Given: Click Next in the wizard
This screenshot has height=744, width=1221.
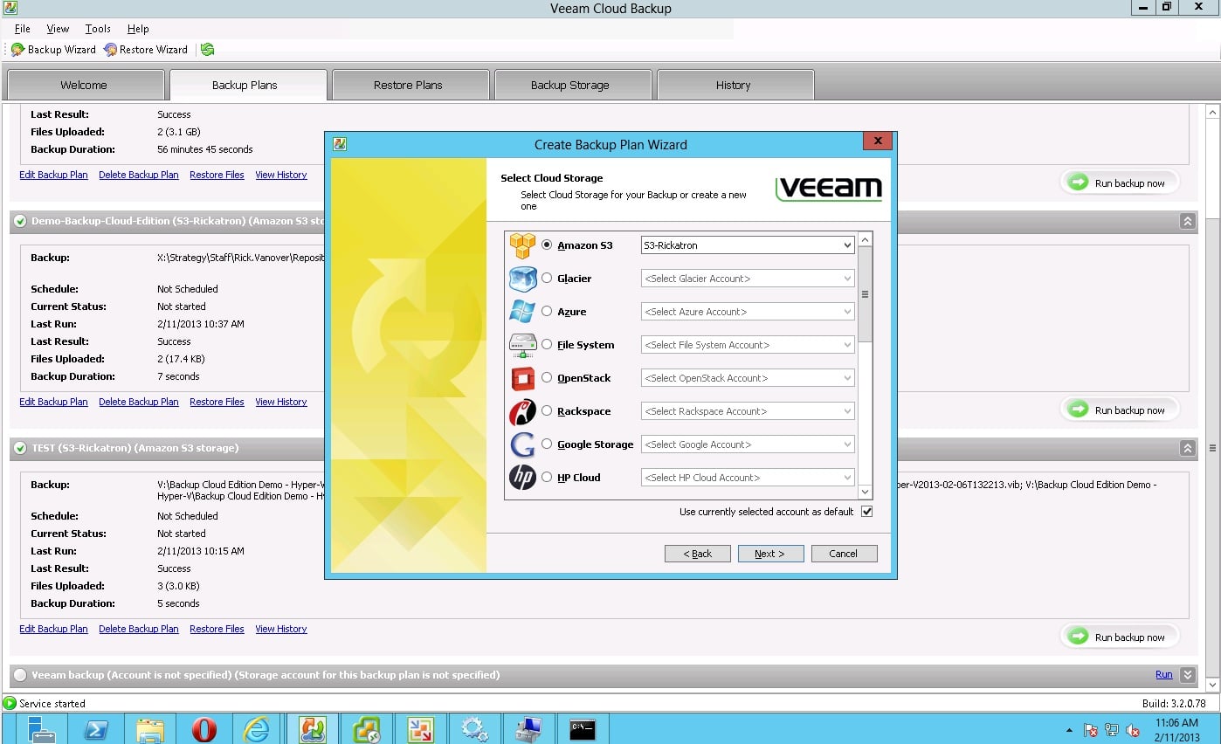Looking at the screenshot, I should 770,554.
